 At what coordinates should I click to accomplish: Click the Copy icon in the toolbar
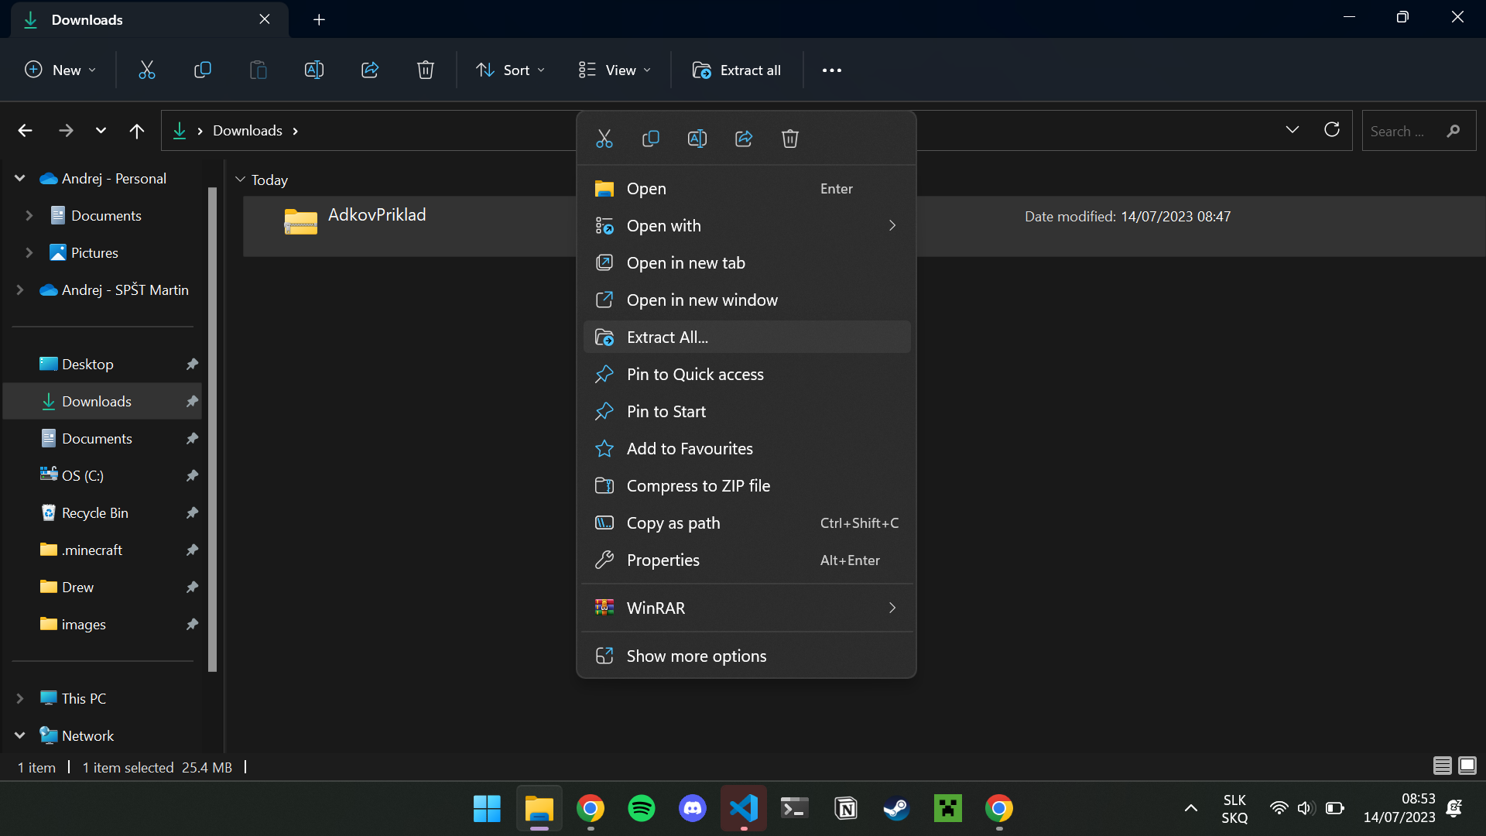202,70
